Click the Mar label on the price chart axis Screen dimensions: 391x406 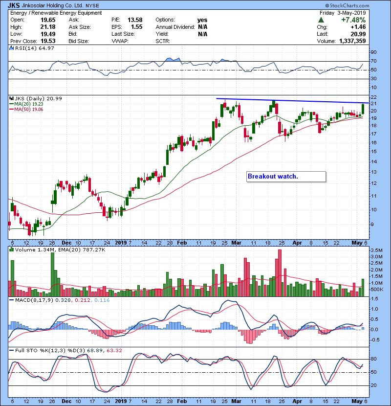236,243
